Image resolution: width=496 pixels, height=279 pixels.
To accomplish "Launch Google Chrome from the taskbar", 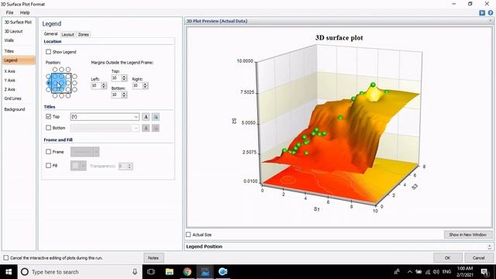I will (188, 272).
